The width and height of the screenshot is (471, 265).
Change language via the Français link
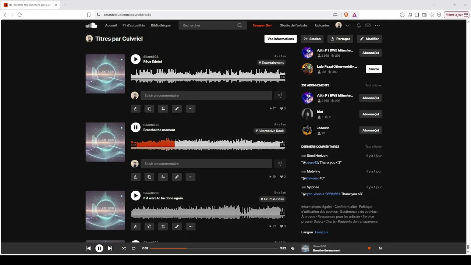321,232
